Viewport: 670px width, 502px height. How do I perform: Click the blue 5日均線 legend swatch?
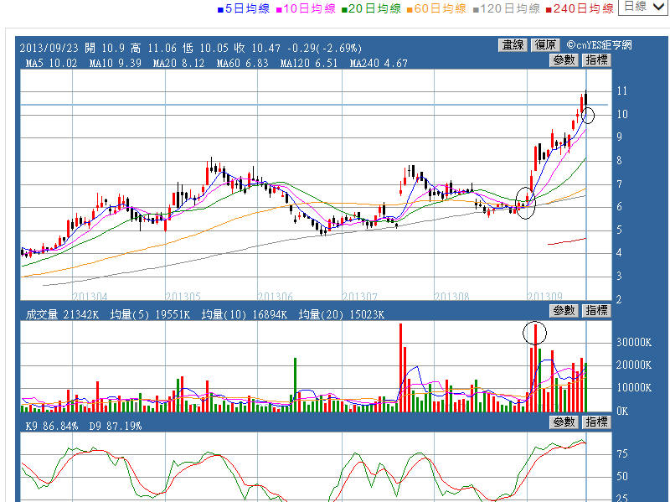pyautogui.click(x=220, y=9)
